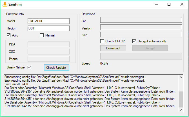Click the SamFirm v0.3.4.0 log line
This screenshot has height=117, width=189.
(16, 84)
